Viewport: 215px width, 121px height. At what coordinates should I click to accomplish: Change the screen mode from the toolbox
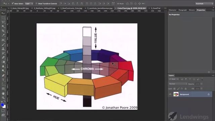click(x=3, y=115)
